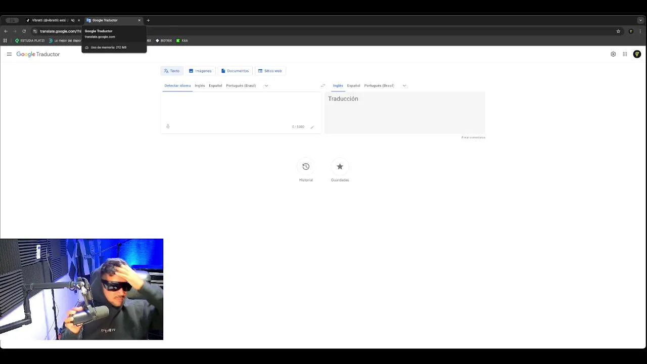The width and height of the screenshot is (647, 364).
Task: Open the browser extension icon near profile
Action: click(x=631, y=31)
